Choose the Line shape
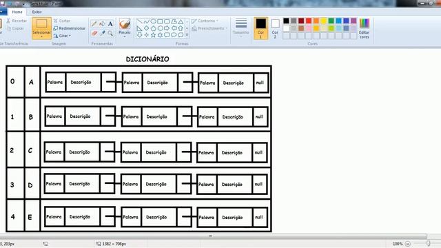This screenshot has width=441, height=248. [139, 21]
